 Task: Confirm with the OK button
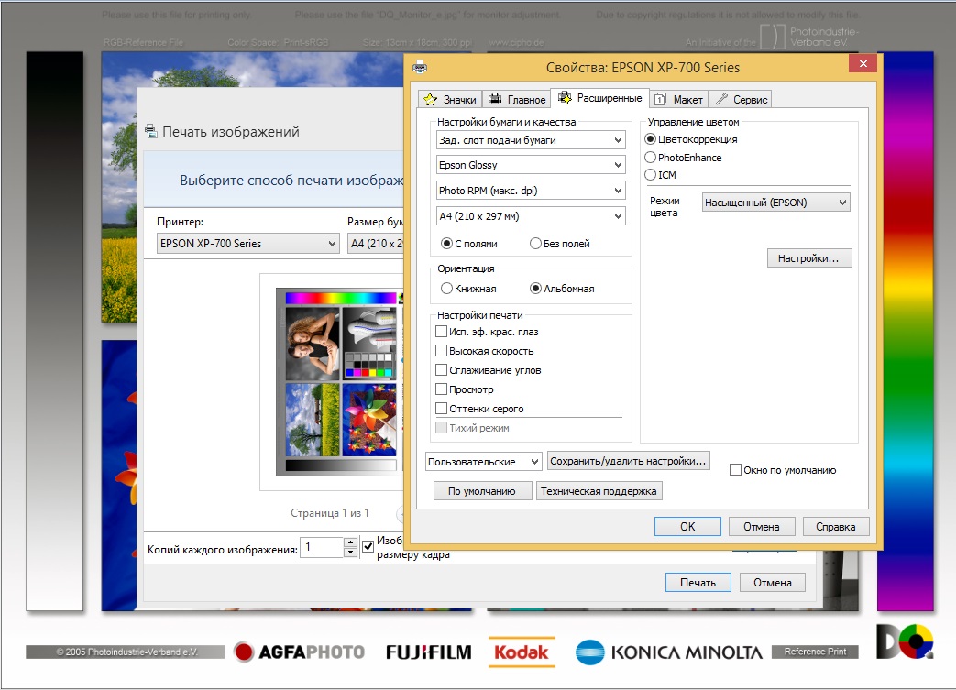687,527
